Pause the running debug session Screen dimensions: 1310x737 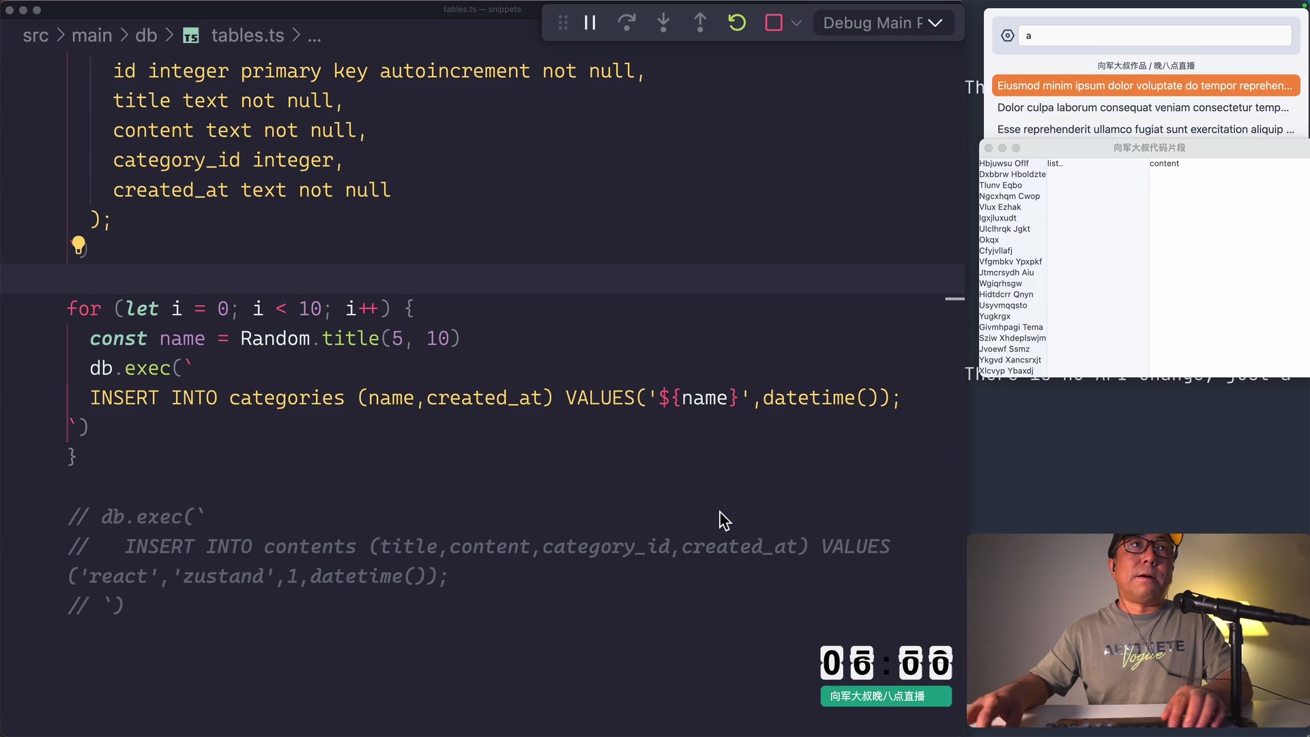pyautogui.click(x=589, y=23)
